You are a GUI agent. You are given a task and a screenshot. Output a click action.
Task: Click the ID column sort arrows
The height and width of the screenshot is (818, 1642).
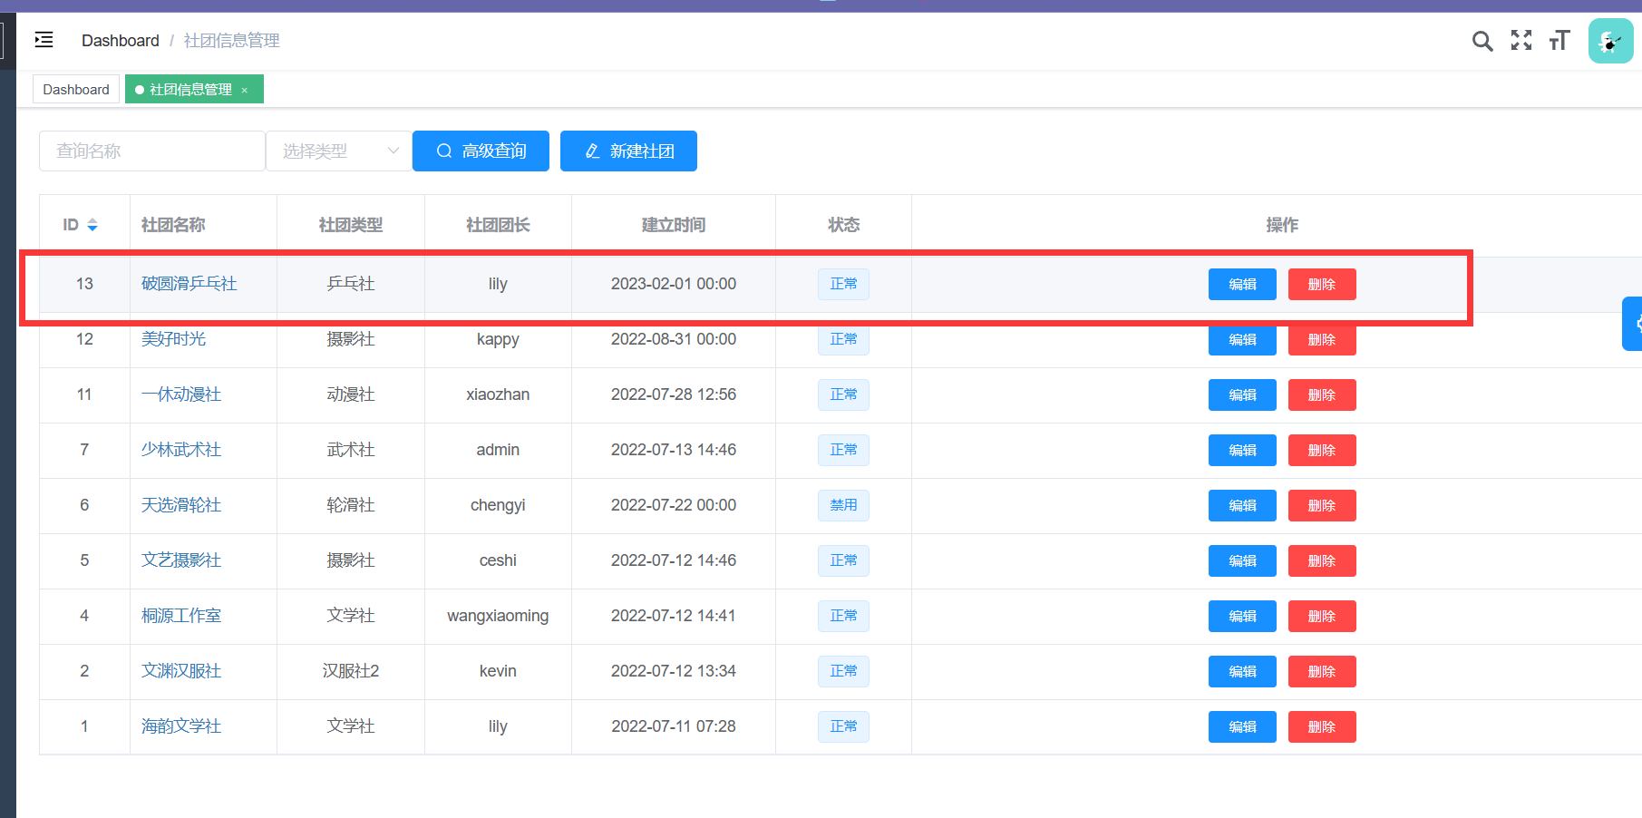click(x=92, y=225)
